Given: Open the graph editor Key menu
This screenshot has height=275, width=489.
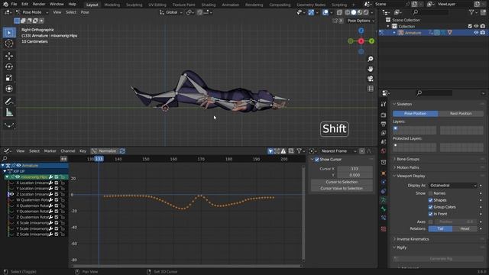Looking at the screenshot, I should (x=83, y=151).
